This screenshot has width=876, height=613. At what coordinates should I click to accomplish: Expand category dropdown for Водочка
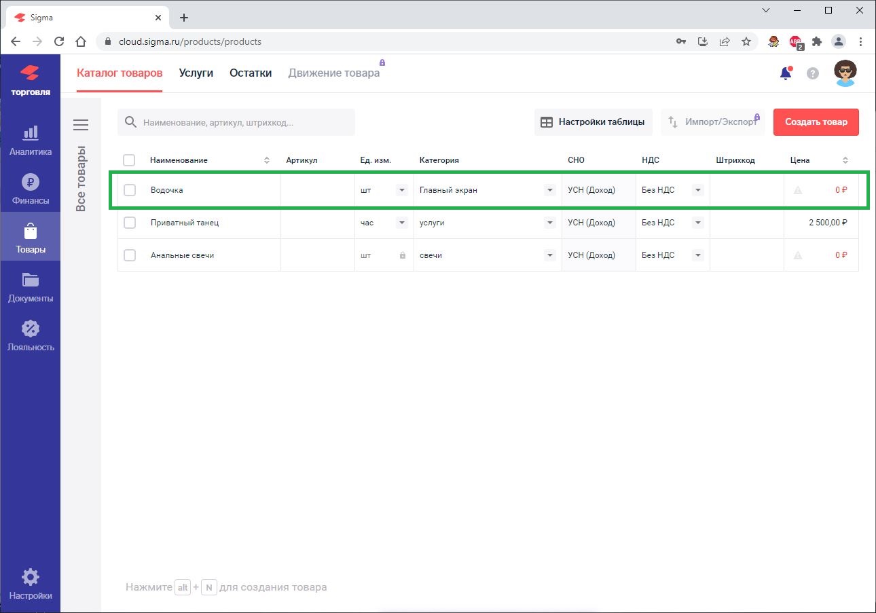click(x=550, y=190)
